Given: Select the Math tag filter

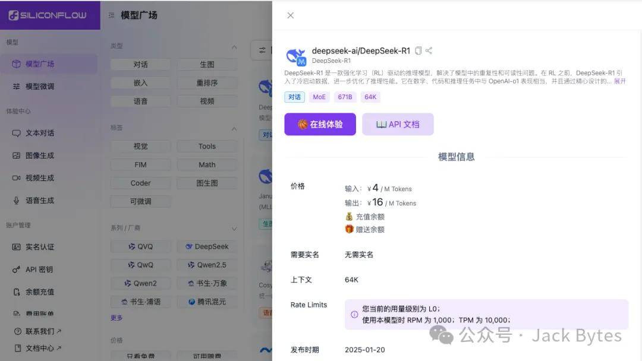Looking at the screenshot, I should point(207,164).
